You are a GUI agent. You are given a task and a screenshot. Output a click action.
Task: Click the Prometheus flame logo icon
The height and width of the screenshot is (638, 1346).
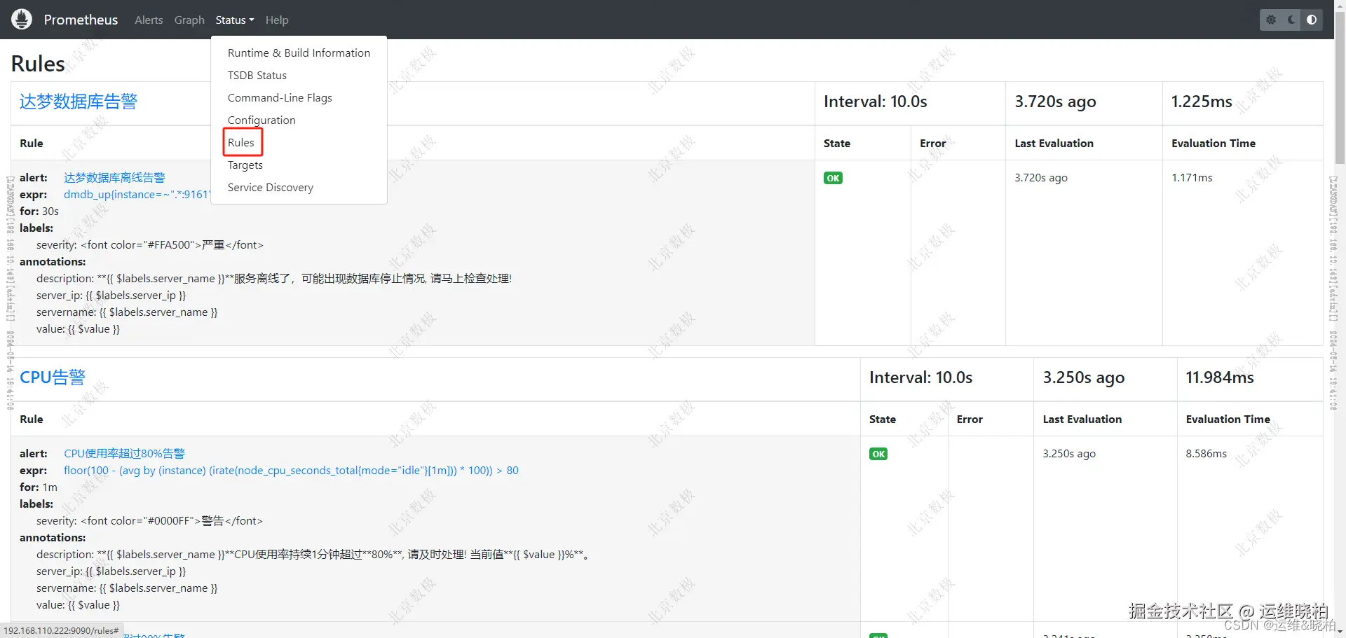22,20
